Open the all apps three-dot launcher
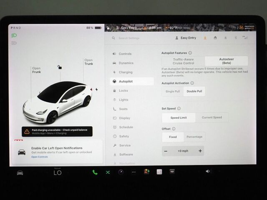Image resolution: width=267 pixels, height=200 pixels. point(133,172)
